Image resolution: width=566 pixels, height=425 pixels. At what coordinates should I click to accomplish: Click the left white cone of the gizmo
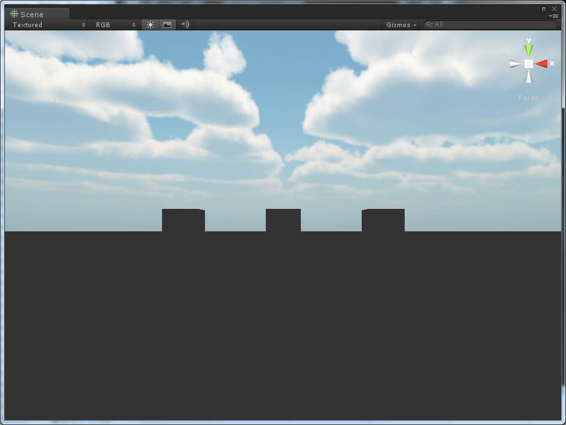[515, 63]
